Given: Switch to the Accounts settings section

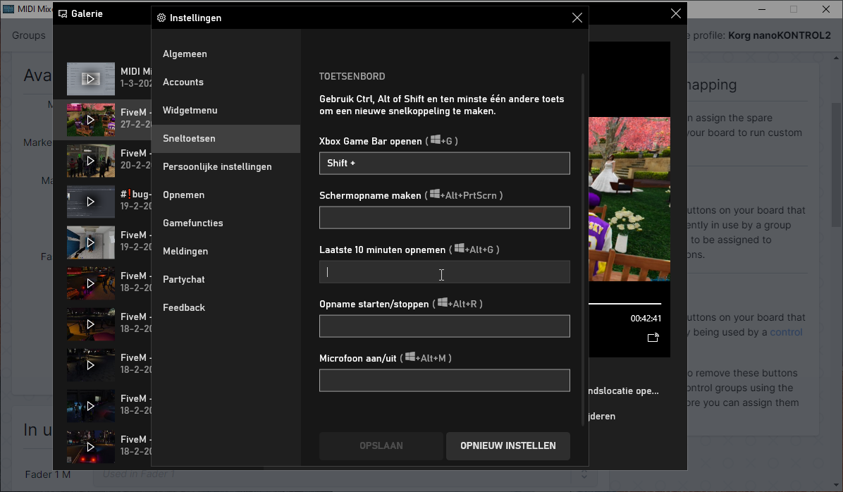Looking at the screenshot, I should 183,82.
